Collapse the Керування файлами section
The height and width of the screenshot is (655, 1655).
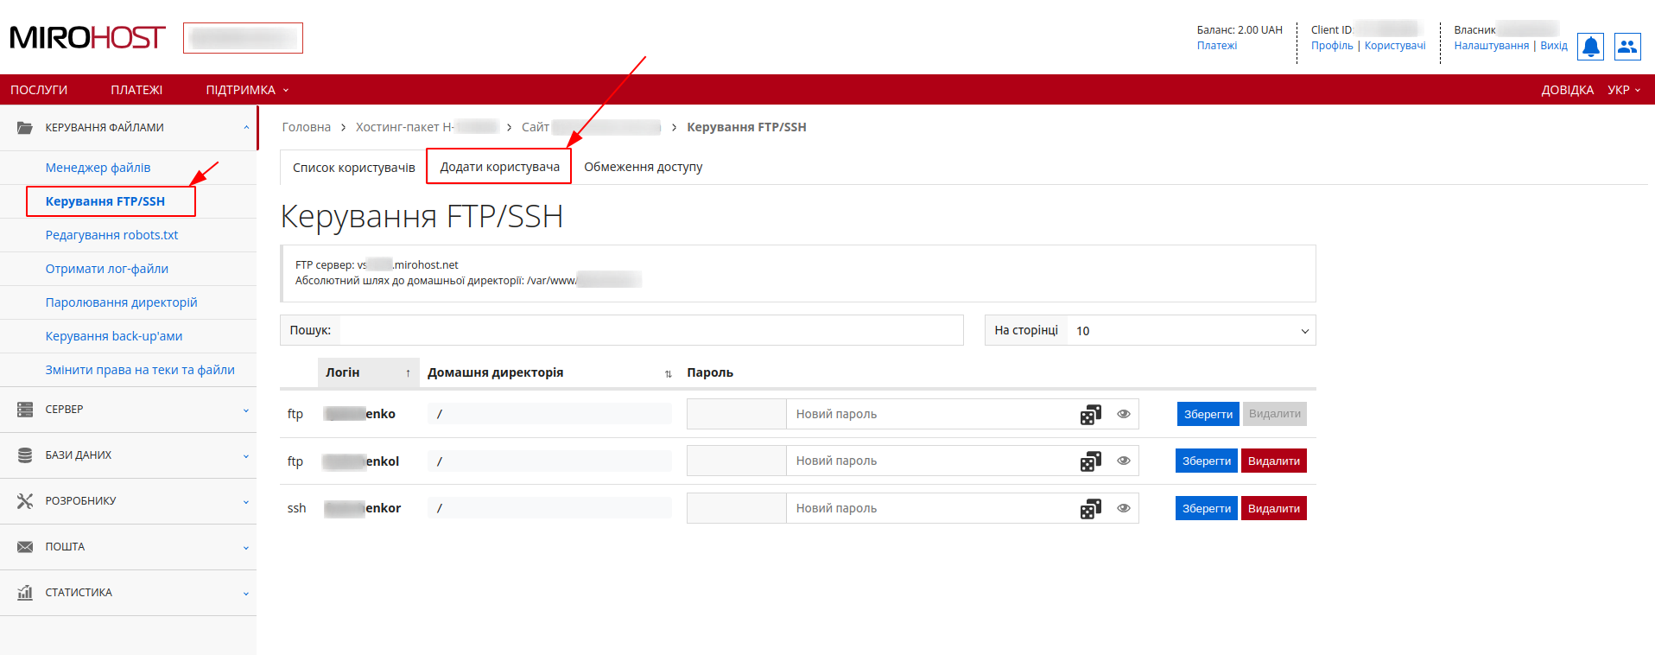pos(246,127)
